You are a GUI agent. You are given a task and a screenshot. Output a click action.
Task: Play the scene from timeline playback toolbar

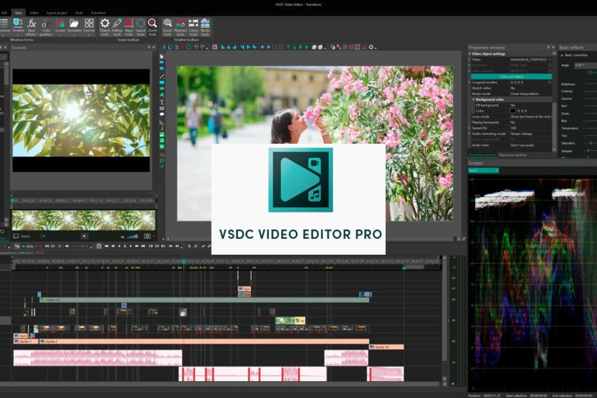(130, 247)
